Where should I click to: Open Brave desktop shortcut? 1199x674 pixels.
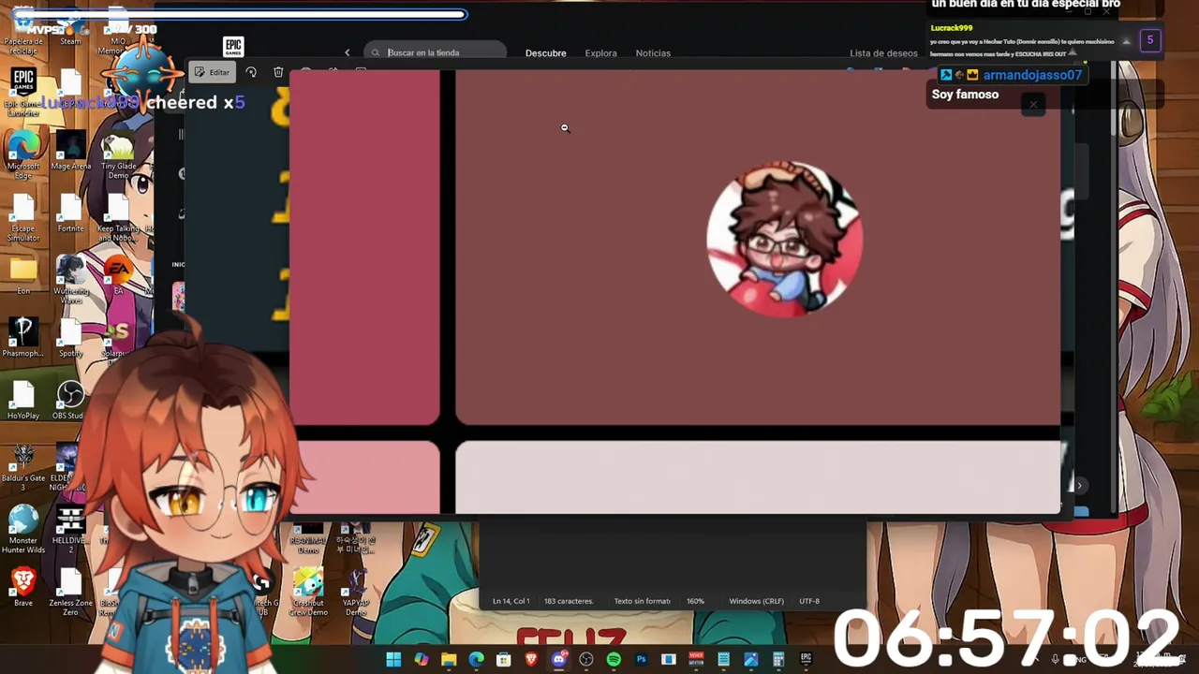[23, 588]
